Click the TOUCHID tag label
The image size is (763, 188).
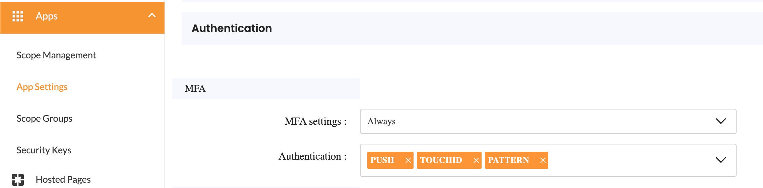tap(441, 160)
